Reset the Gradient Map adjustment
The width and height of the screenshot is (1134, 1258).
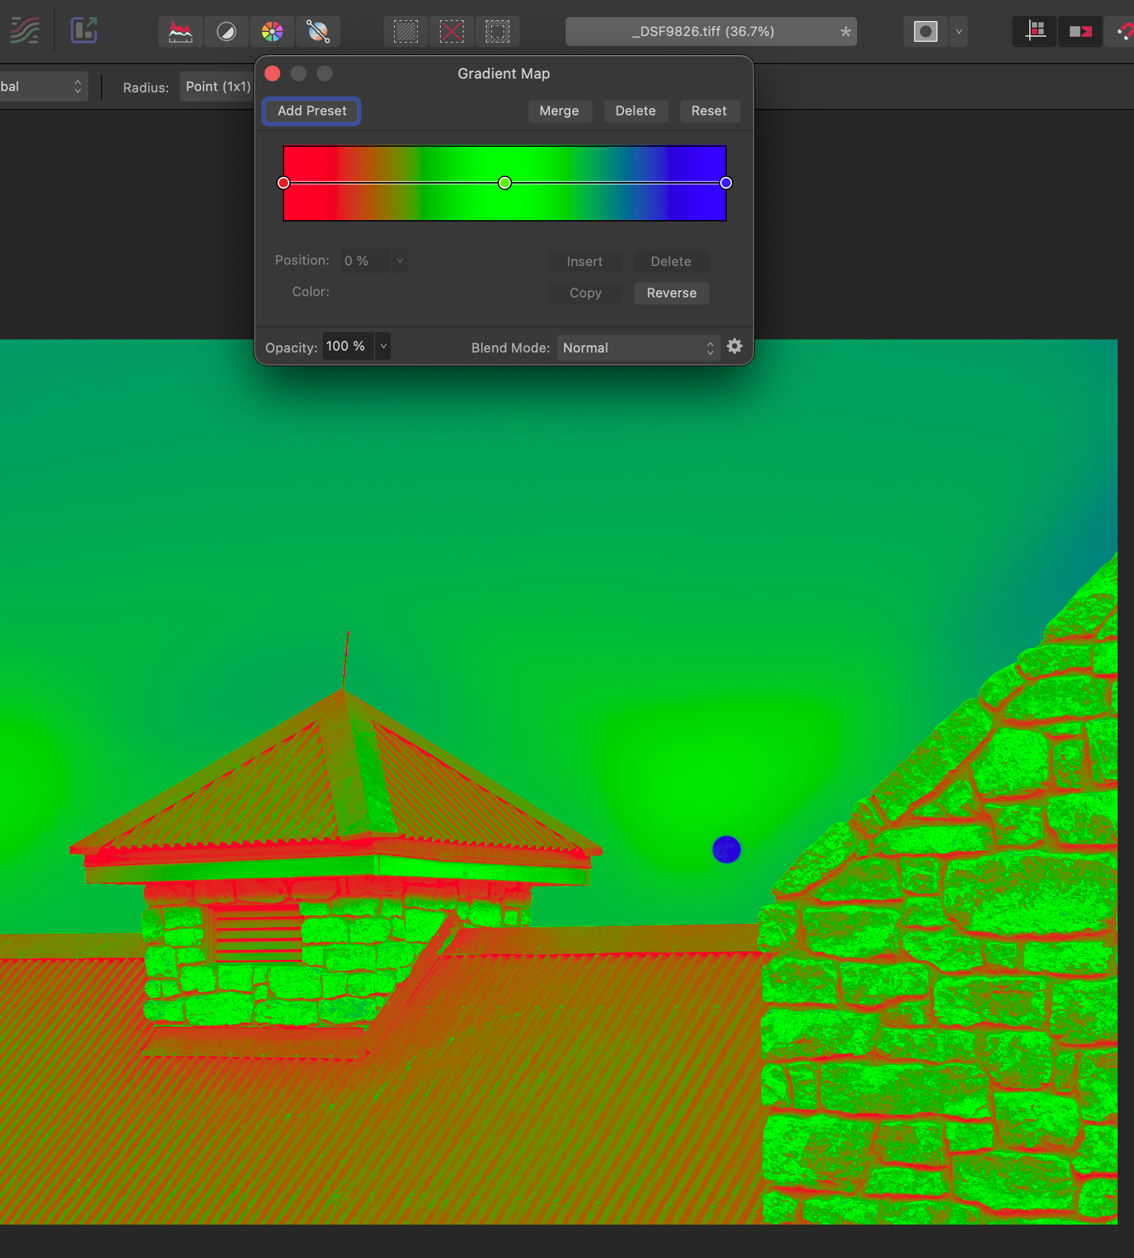coord(710,111)
